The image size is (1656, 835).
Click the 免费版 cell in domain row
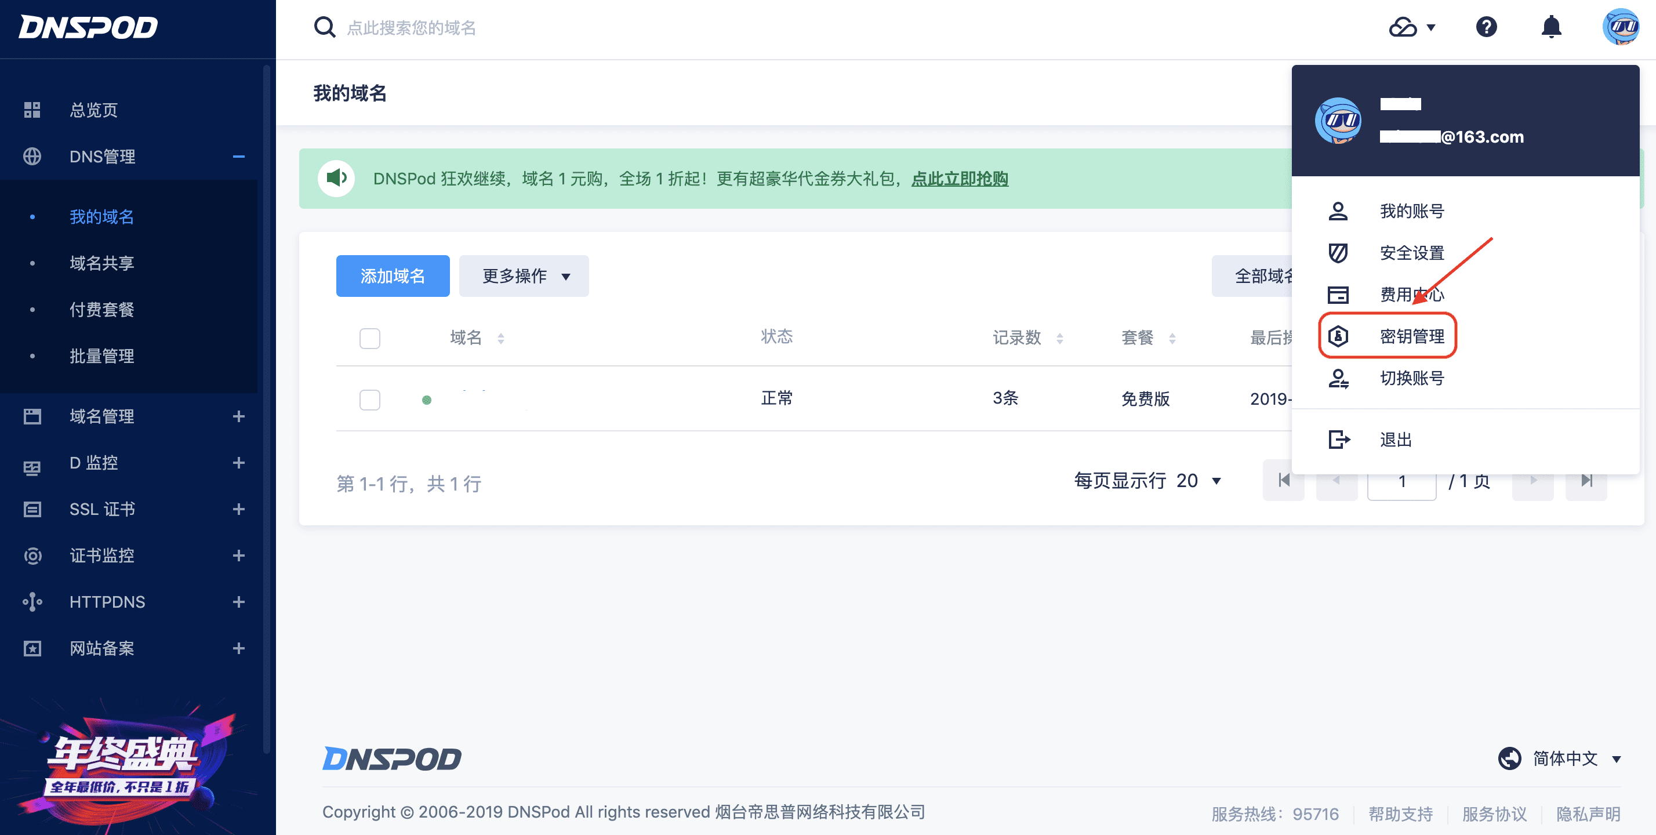tap(1145, 398)
